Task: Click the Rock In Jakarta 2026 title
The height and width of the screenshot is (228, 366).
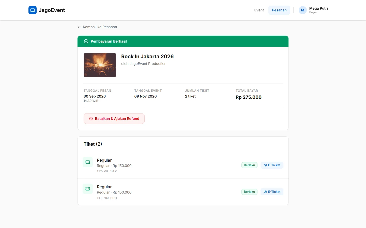Action: (x=147, y=56)
